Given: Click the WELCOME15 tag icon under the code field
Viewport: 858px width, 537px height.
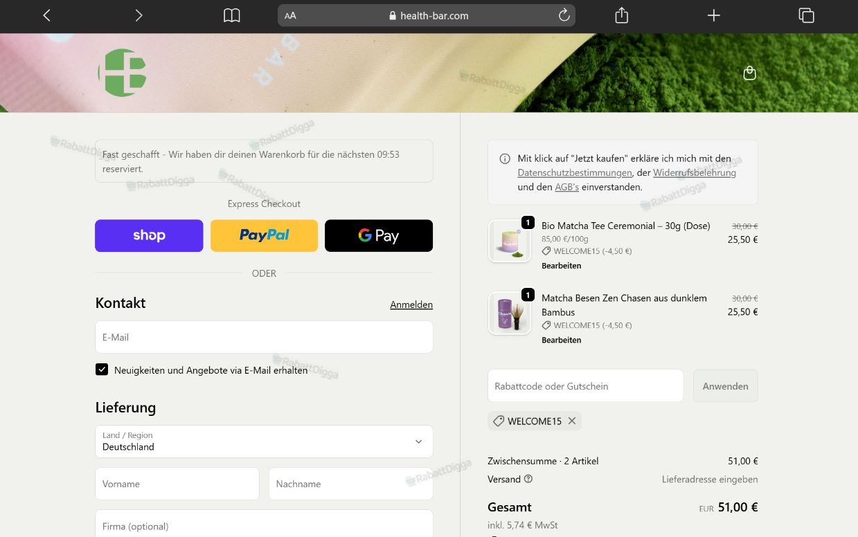Looking at the screenshot, I should click(498, 421).
